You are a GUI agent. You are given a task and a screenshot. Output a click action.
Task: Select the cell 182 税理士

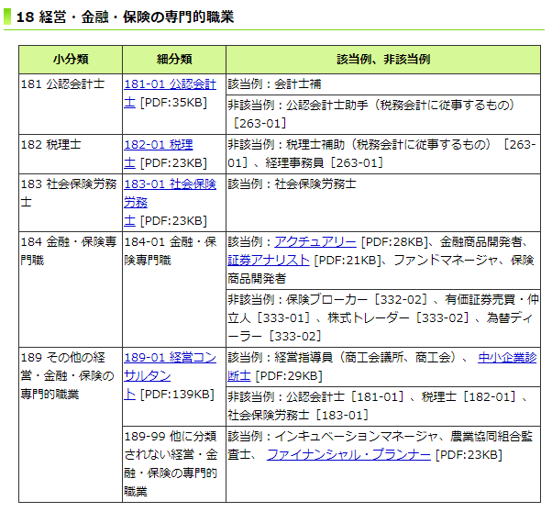tap(71, 154)
